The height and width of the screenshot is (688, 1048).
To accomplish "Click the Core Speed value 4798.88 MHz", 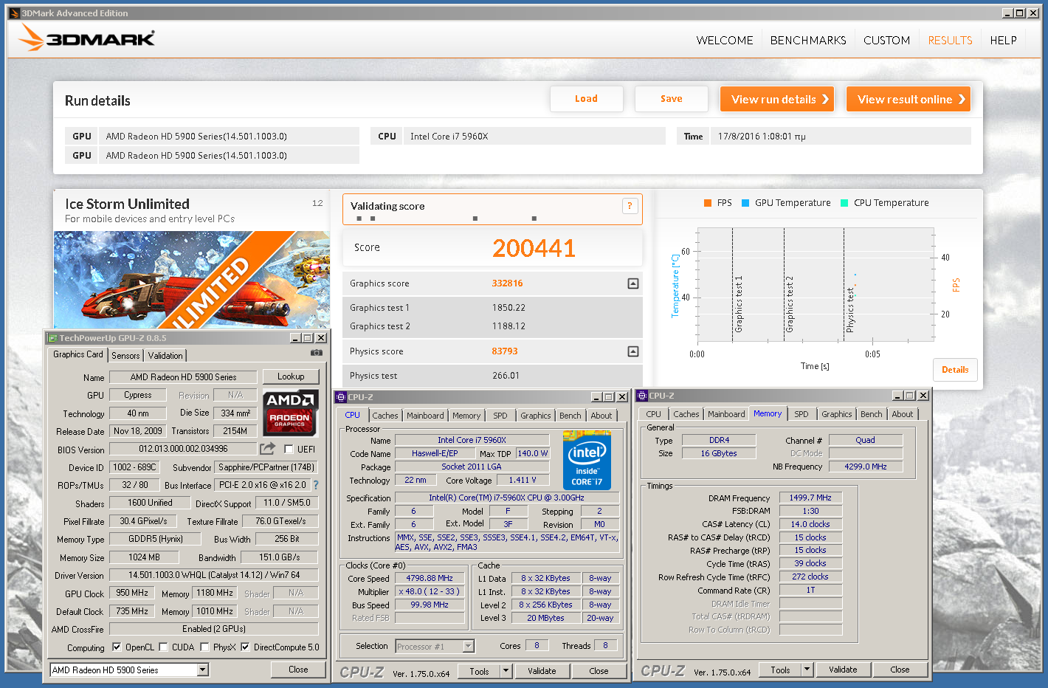I will [430, 578].
